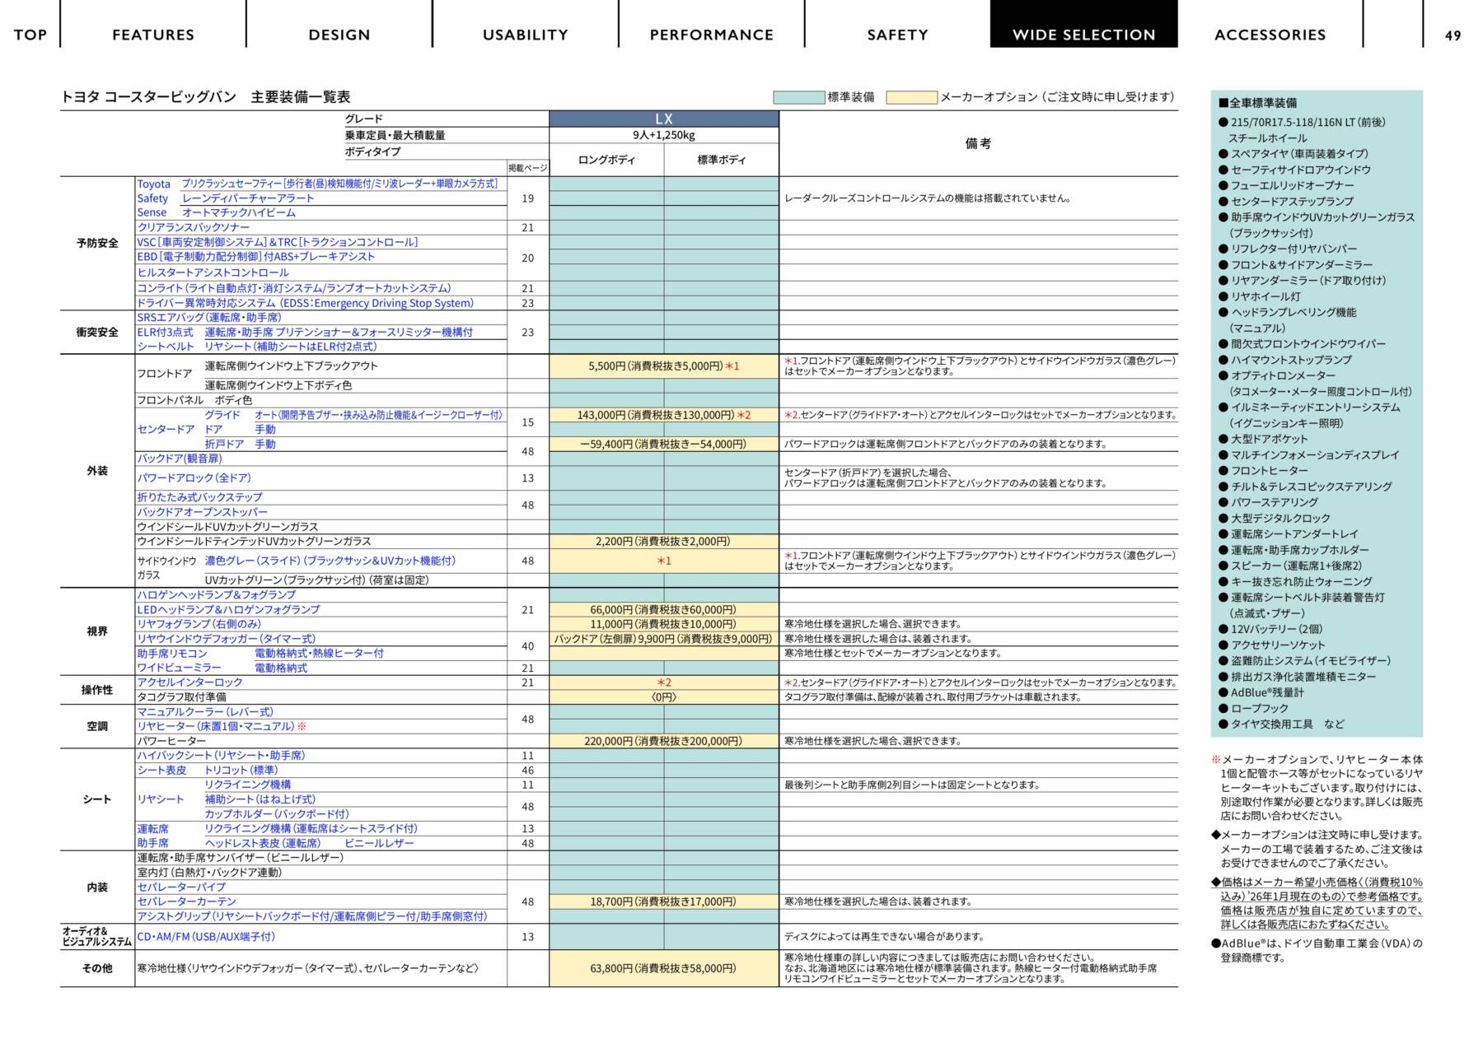1483x1048 pixels.
Task: Open the クリアランスバックソナー link
Action: 193,227
